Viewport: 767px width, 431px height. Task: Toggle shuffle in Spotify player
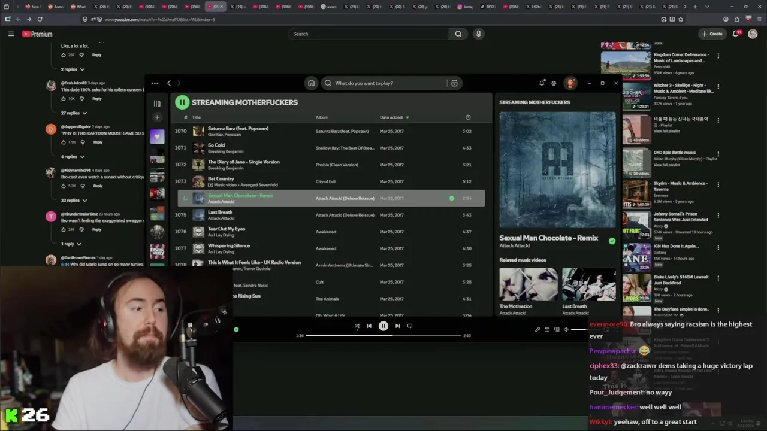click(357, 326)
